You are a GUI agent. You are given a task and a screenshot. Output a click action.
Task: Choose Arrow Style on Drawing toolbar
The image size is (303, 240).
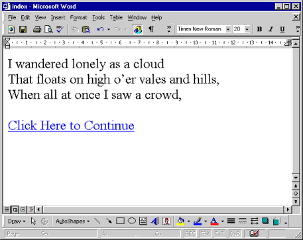(x=254, y=221)
